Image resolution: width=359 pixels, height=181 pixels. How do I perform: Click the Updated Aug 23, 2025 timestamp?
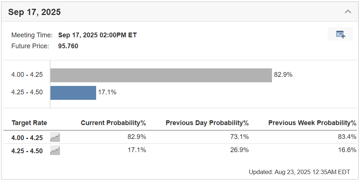(299, 172)
